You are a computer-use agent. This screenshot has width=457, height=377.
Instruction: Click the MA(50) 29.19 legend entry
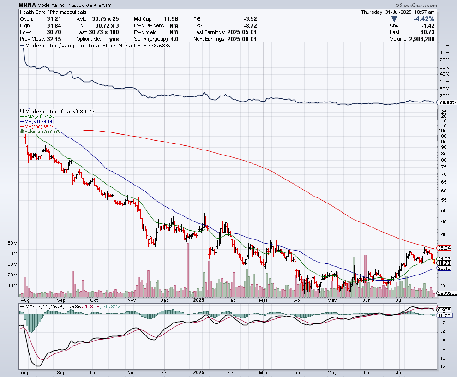point(36,121)
